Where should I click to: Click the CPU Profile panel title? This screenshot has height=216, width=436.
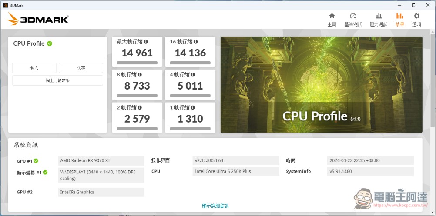29,43
